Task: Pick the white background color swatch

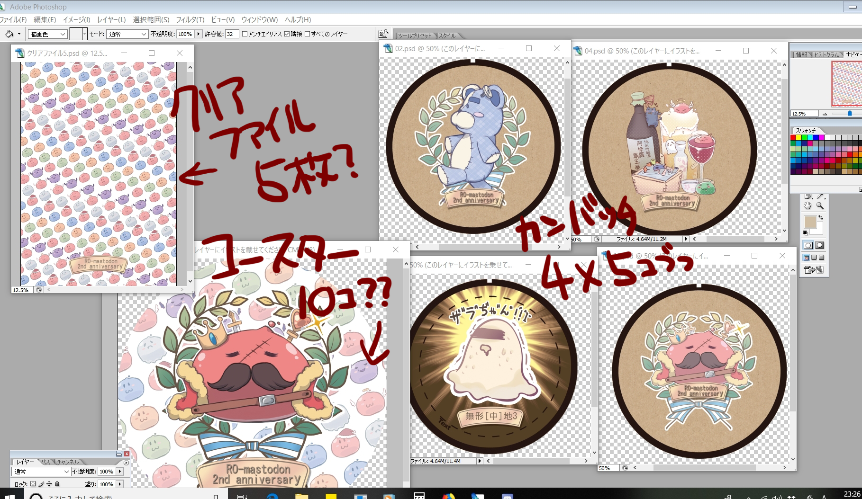Action: [820, 230]
